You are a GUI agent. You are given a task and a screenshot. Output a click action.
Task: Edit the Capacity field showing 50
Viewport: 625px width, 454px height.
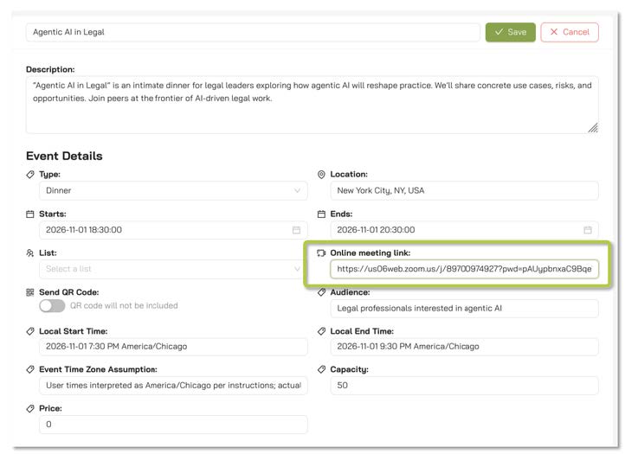coord(464,386)
